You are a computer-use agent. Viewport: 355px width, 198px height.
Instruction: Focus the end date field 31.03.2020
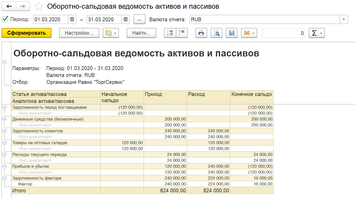104,19
